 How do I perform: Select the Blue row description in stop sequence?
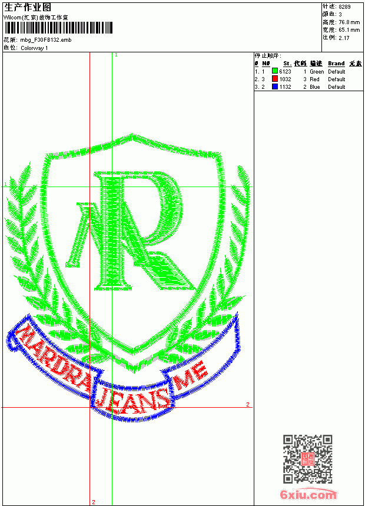pyautogui.click(x=314, y=87)
